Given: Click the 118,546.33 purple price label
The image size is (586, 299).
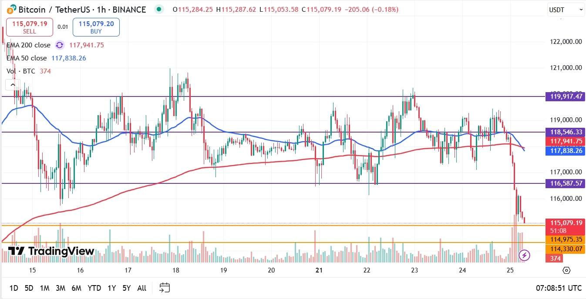Looking at the screenshot, I should tap(565, 132).
